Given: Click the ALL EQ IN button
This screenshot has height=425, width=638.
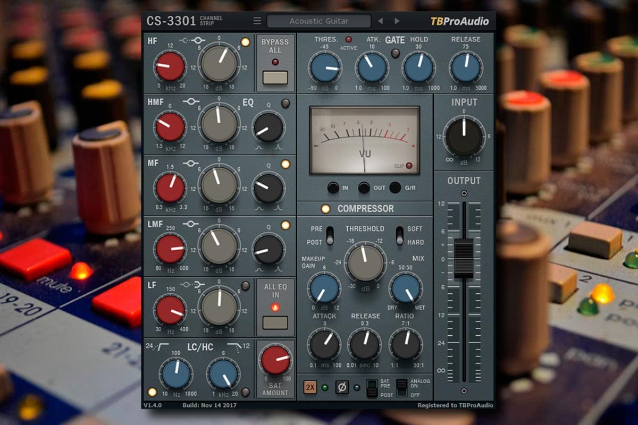Looking at the screenshot, I should [x=275, y=322].
